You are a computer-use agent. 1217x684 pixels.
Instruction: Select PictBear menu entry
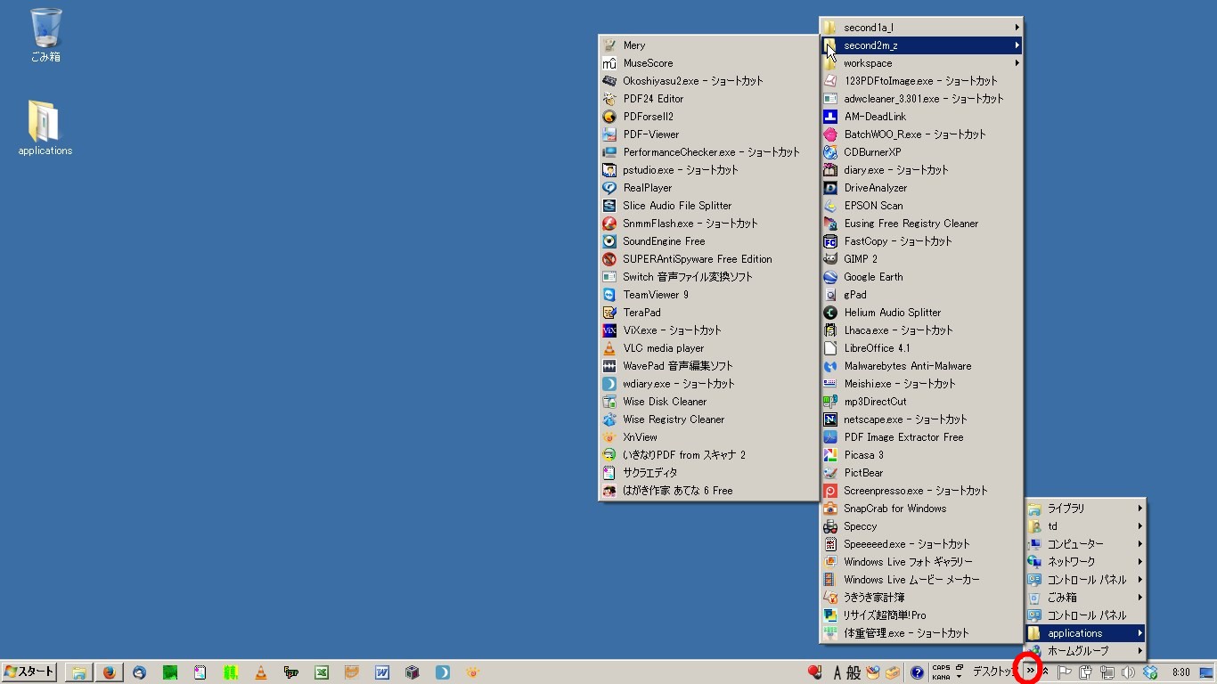pyautogui.click(x=921, y=473)
